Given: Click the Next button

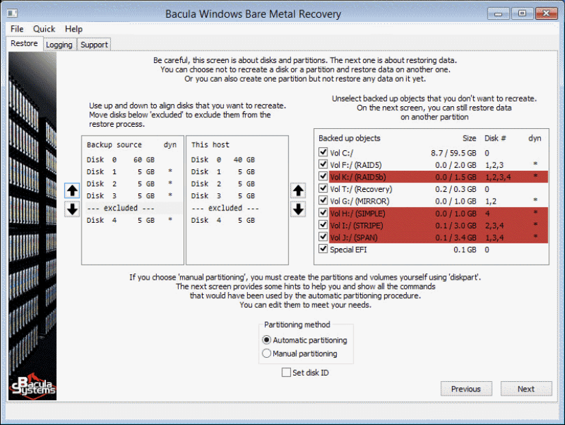Looking at the screenshot, I should pos(526,389).
